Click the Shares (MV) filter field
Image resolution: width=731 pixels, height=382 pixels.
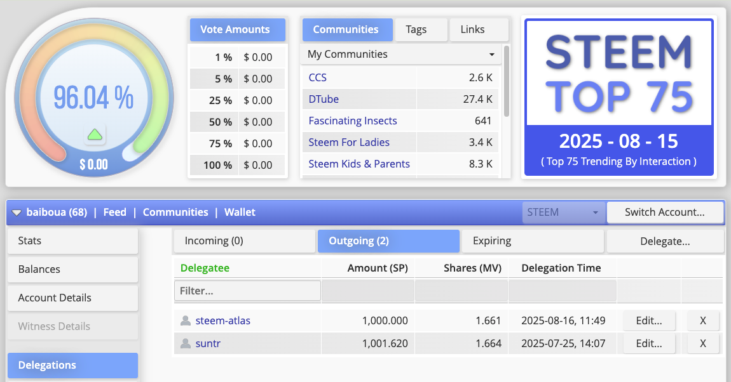click(x=461, y=291)
